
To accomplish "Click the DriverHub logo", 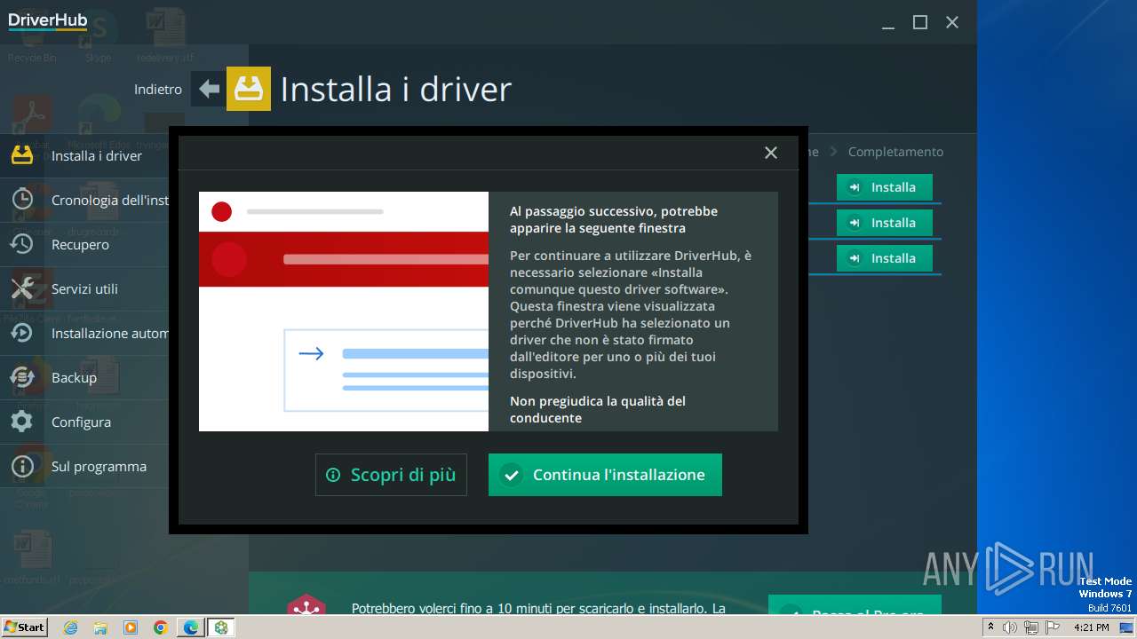I will coord(48,21).
